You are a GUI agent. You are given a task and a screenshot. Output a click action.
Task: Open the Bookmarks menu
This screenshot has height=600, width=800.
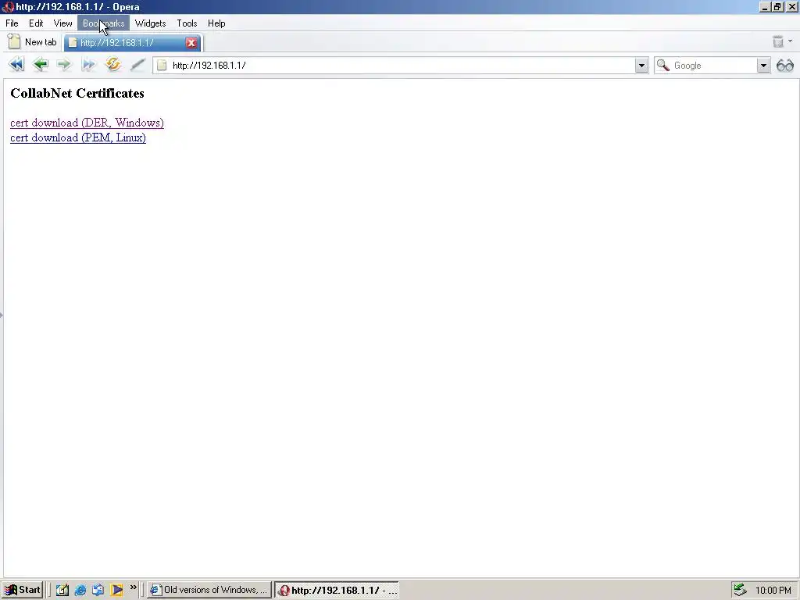tap(104, 23)
